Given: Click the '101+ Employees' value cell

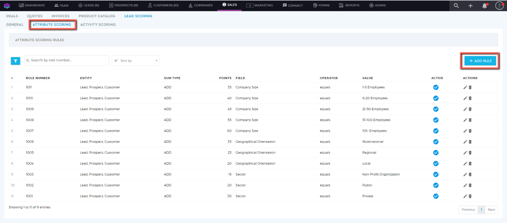Looking at the screenshot, I should pyautogui.click(x=374, y=131).
